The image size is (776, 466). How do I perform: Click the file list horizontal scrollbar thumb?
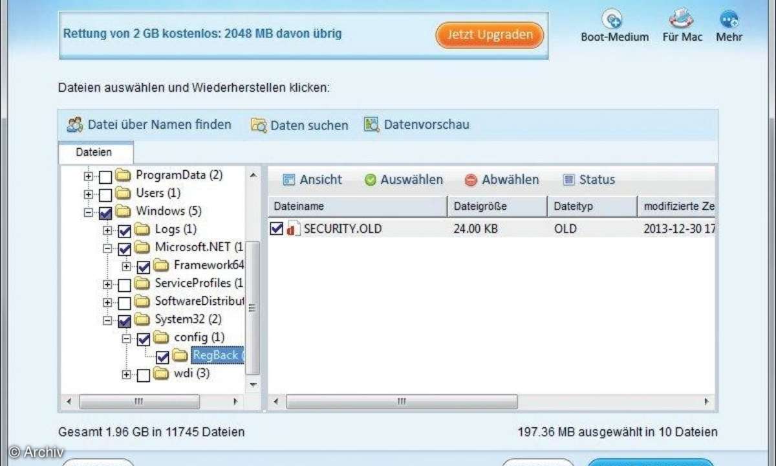[402, 401]
